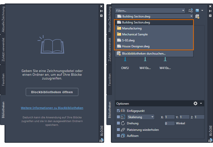The image size is (213, 147).
Task: Switch to Zuletzt verwendet tab in left palette
Action: pos(3,50)
